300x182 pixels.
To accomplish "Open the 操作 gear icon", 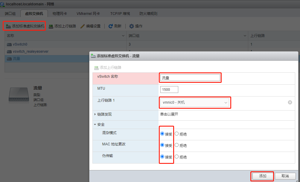I will coord(131,26).
